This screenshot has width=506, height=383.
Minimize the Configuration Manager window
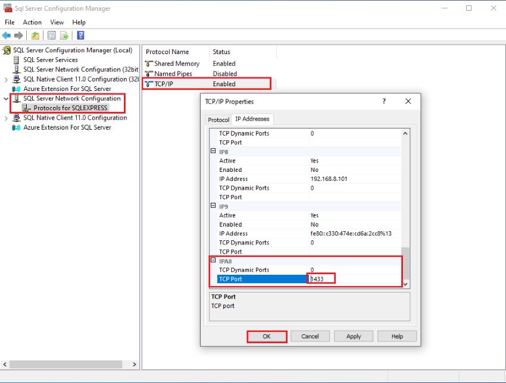(x=445, y=8)
